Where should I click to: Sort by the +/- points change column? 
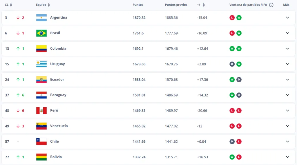pos(204,5)
